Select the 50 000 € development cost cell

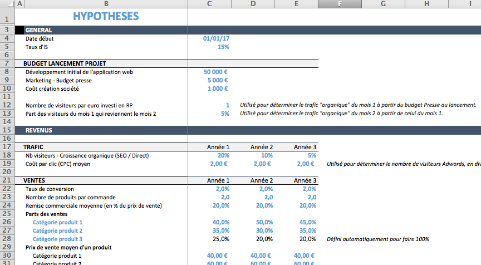click(x=216, y=72)
